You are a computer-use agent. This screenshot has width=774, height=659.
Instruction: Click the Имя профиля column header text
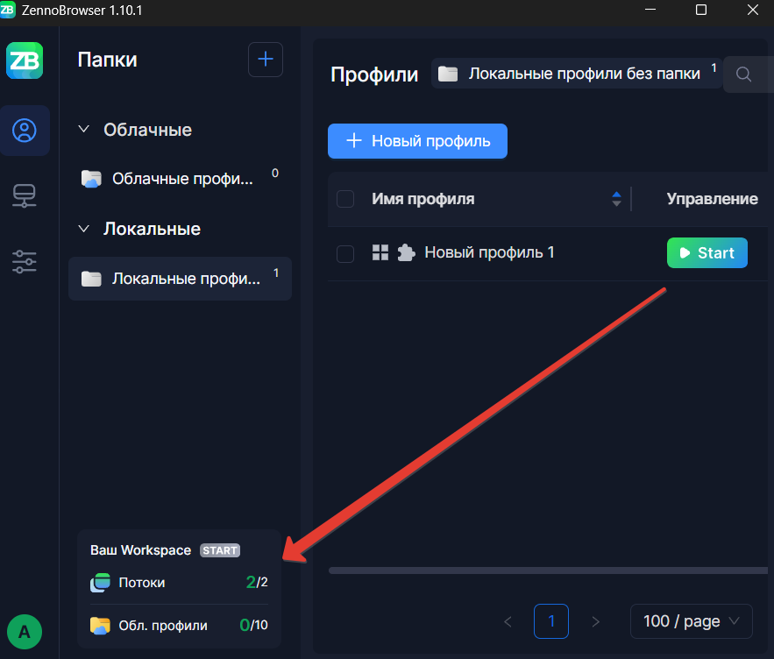click(423, 198)
